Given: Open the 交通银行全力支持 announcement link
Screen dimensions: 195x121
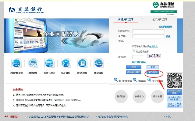Looking at the screenshot, I should click(x=59, y=116).
